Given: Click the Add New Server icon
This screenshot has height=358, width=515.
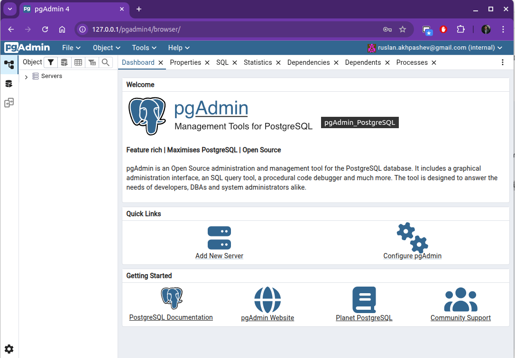Looking at the screenshot, I should (219, 237).
